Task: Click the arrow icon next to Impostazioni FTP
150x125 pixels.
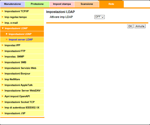Action: [3, 51]
